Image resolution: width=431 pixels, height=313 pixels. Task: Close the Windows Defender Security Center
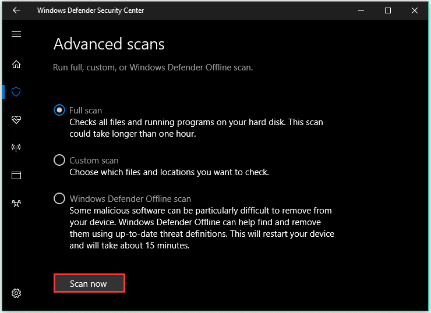point(415,10)
